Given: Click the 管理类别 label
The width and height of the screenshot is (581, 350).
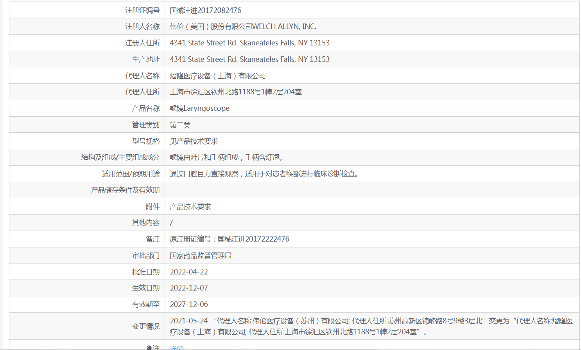Looking at the screenshot, I should click(x=146, y=125).
